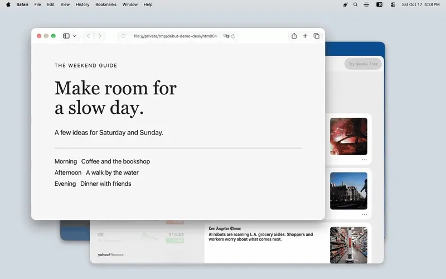Open Spotlight search magnifier icon
Viewport: 446px width, 279px height.
pyautogui.click(x=356, y=4)
